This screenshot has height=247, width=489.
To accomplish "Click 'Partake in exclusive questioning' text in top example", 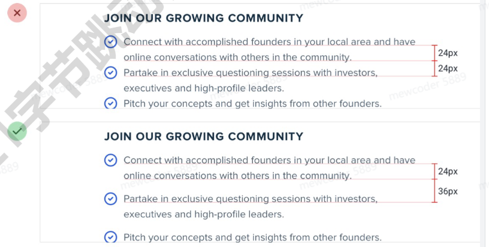I will (250, 73).
